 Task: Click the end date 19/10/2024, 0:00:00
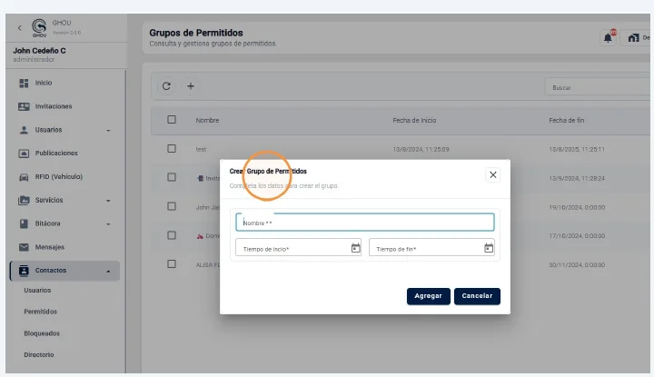(577, 207)
